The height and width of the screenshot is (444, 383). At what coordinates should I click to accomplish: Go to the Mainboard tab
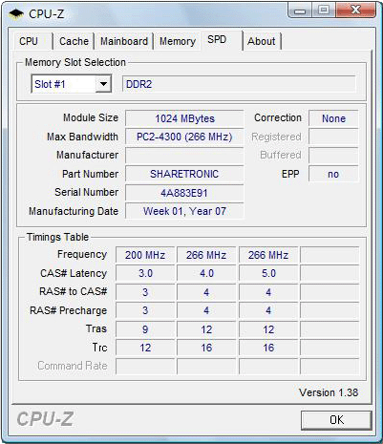tap(124, 41)
